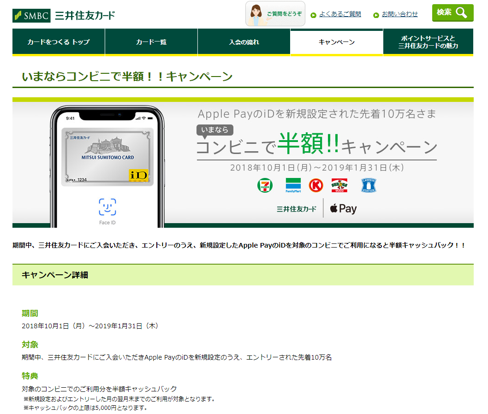This screenshot has height=414, width=488.
Task: Open the よくあるご質問 link
Action: pos(340,14)
